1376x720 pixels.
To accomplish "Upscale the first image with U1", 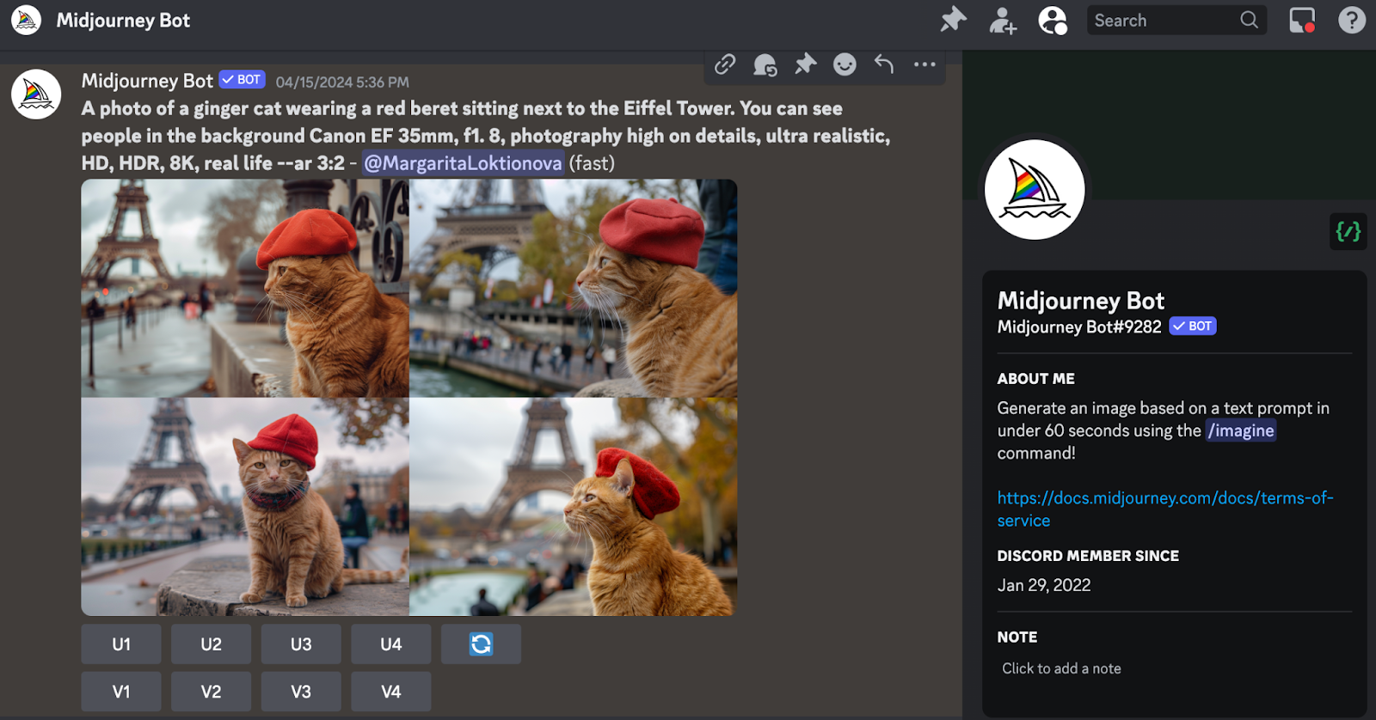I will pyautogui.click(x=121, y=644).
